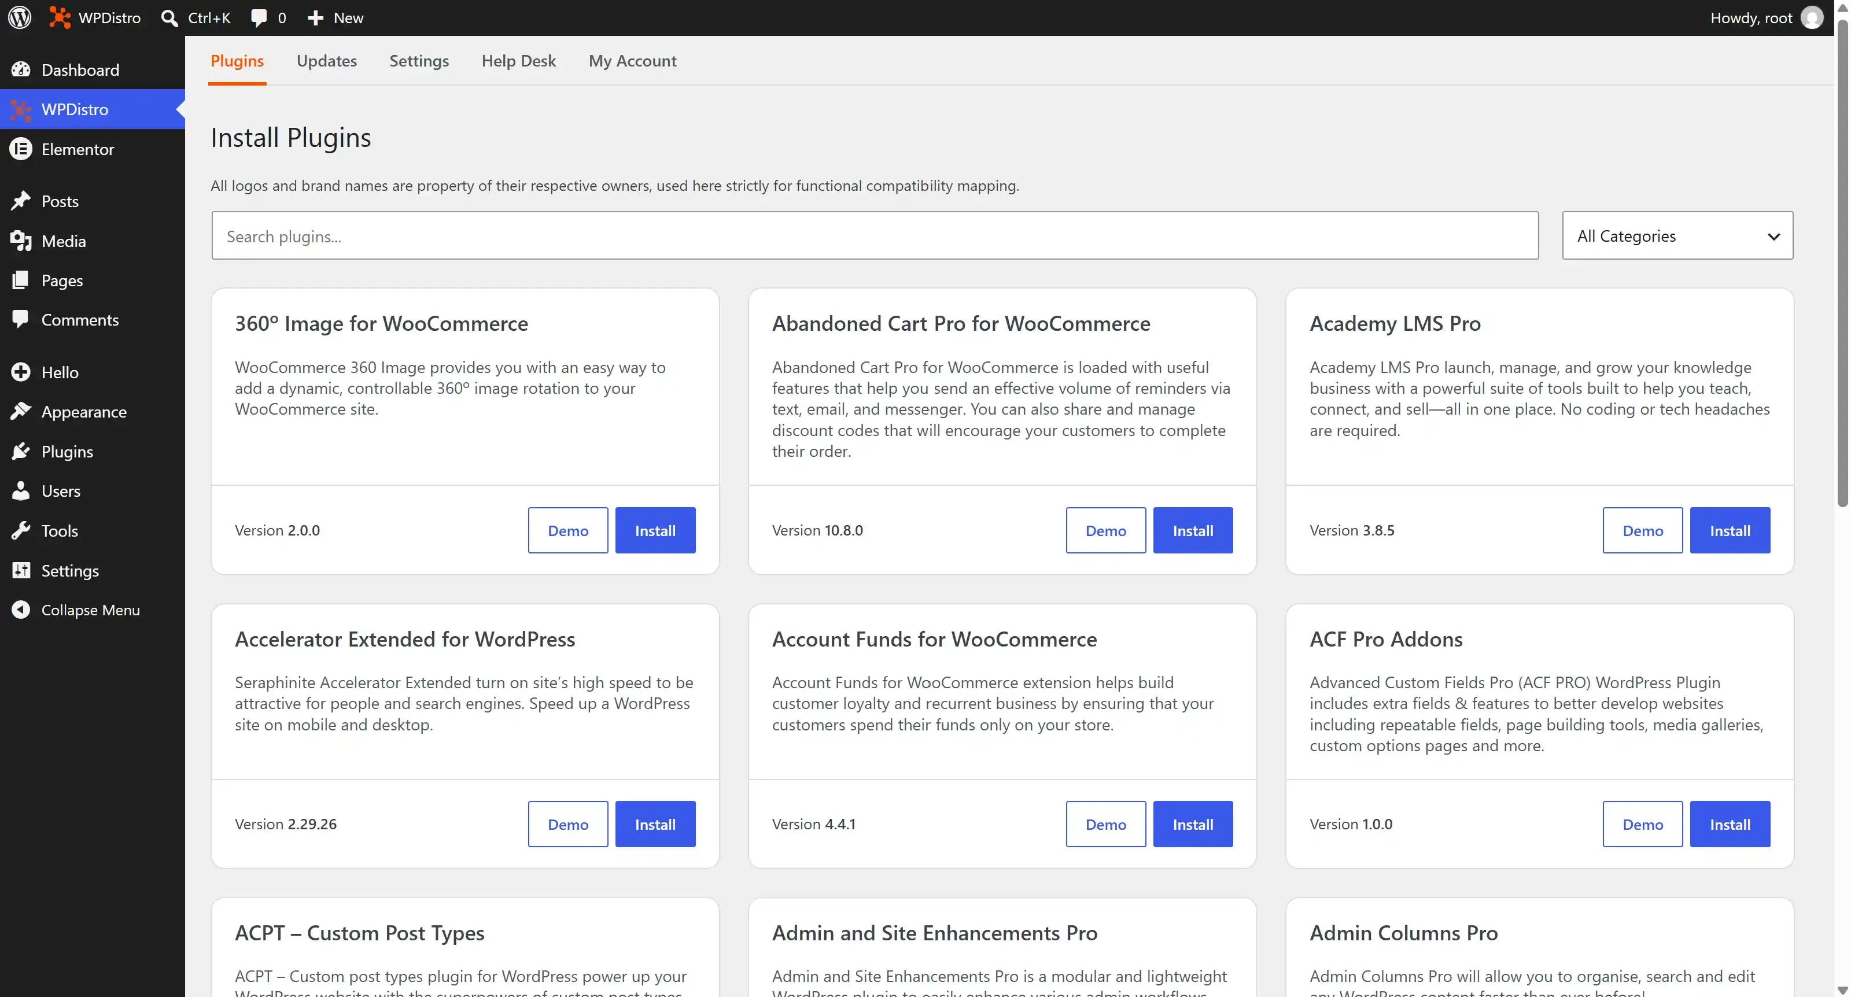Click the scrollbar down arrow
This screenshot has height=997, width=1851.
[x=1842, y=990]
